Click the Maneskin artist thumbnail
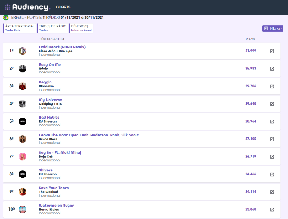 click(22, 86)
